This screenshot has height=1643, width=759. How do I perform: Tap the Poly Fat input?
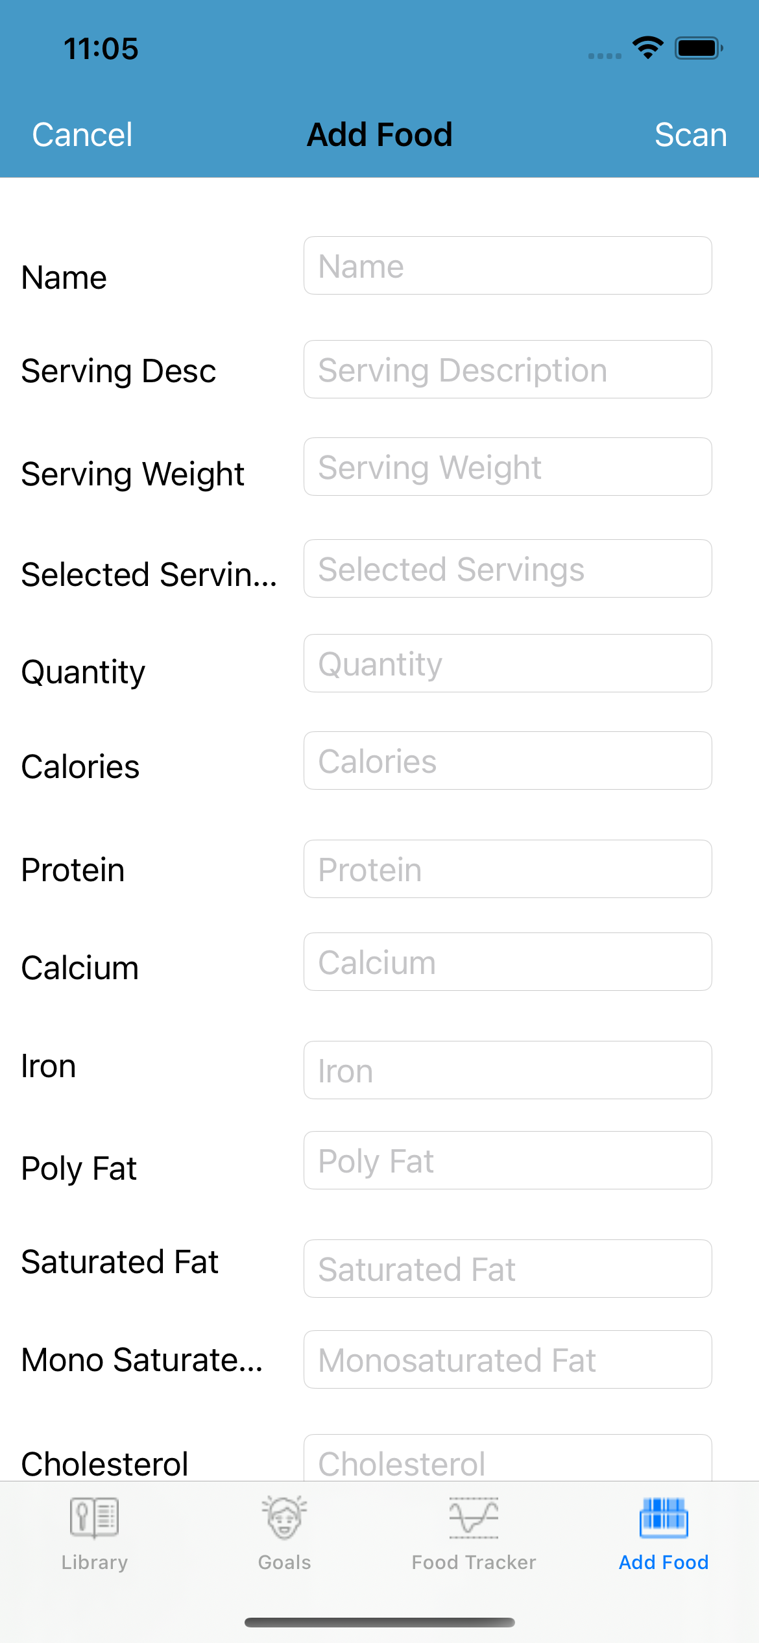pos(507,1161)
